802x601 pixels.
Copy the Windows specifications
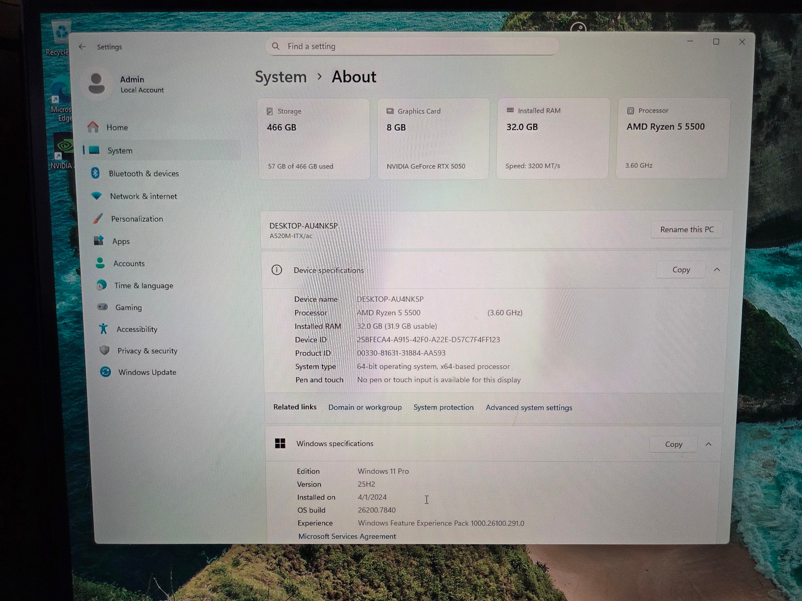pyautogui.click(x=674, y=444)
